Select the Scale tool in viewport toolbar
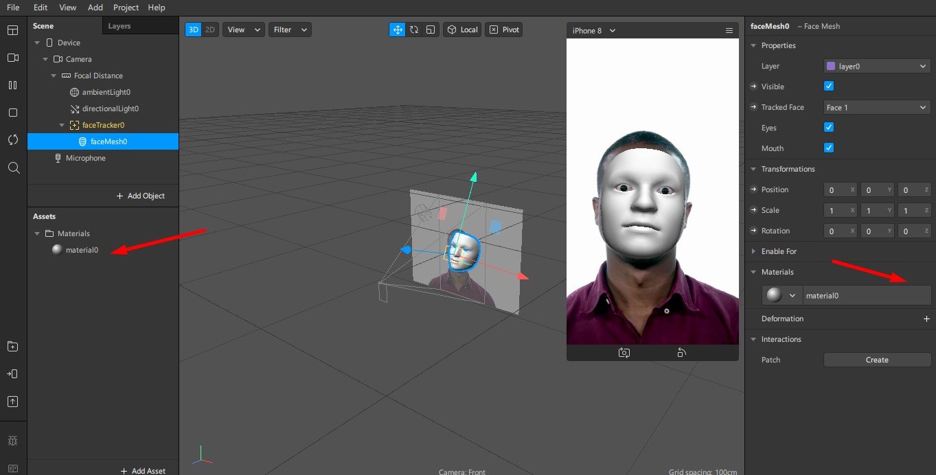The image size is (936, 475). [x=431, y=30]
